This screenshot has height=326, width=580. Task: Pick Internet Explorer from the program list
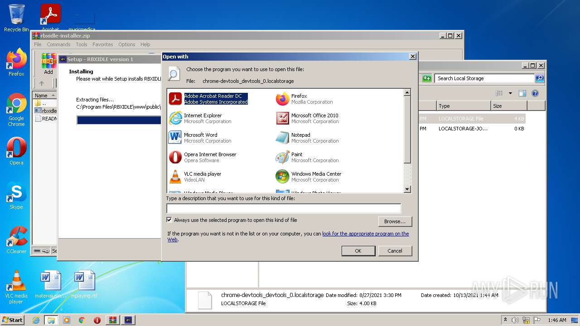click(200, 118)
